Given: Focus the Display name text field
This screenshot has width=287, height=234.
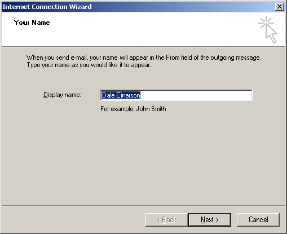Looking at the screenshot, I should pyautogui.click(x=176, y=95).
